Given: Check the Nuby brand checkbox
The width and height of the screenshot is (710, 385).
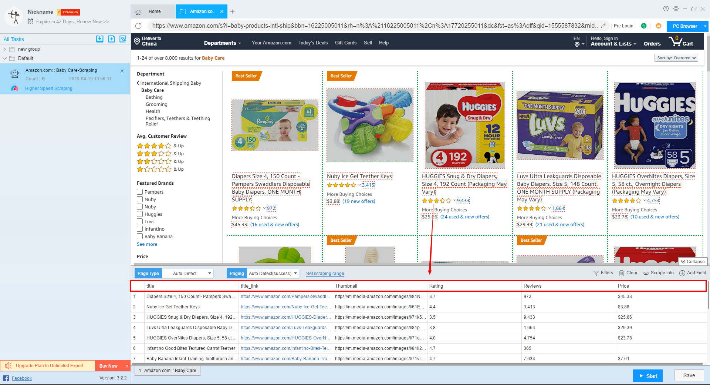Looking at the screenshot, I should [x=140, y=199].
